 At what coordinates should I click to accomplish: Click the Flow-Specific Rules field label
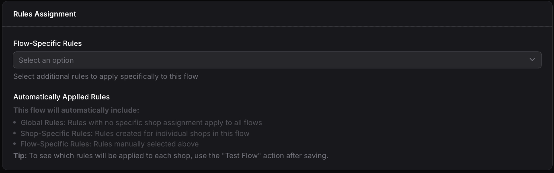point(47,43)
